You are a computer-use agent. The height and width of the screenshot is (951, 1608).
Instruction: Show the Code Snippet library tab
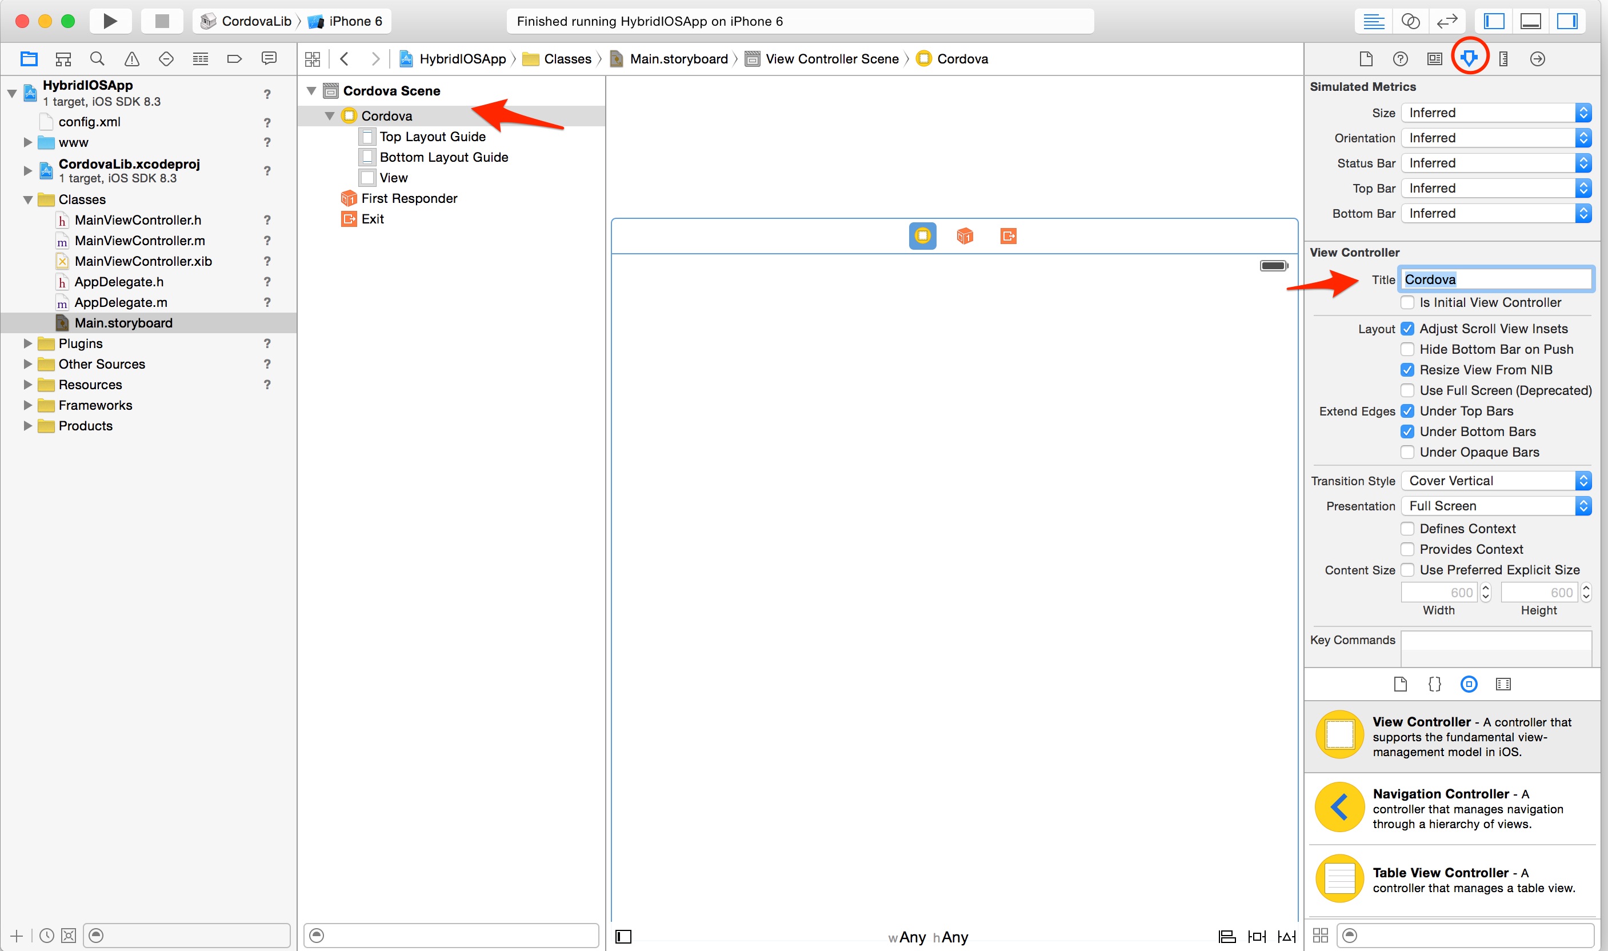(x=1434, y=685)
